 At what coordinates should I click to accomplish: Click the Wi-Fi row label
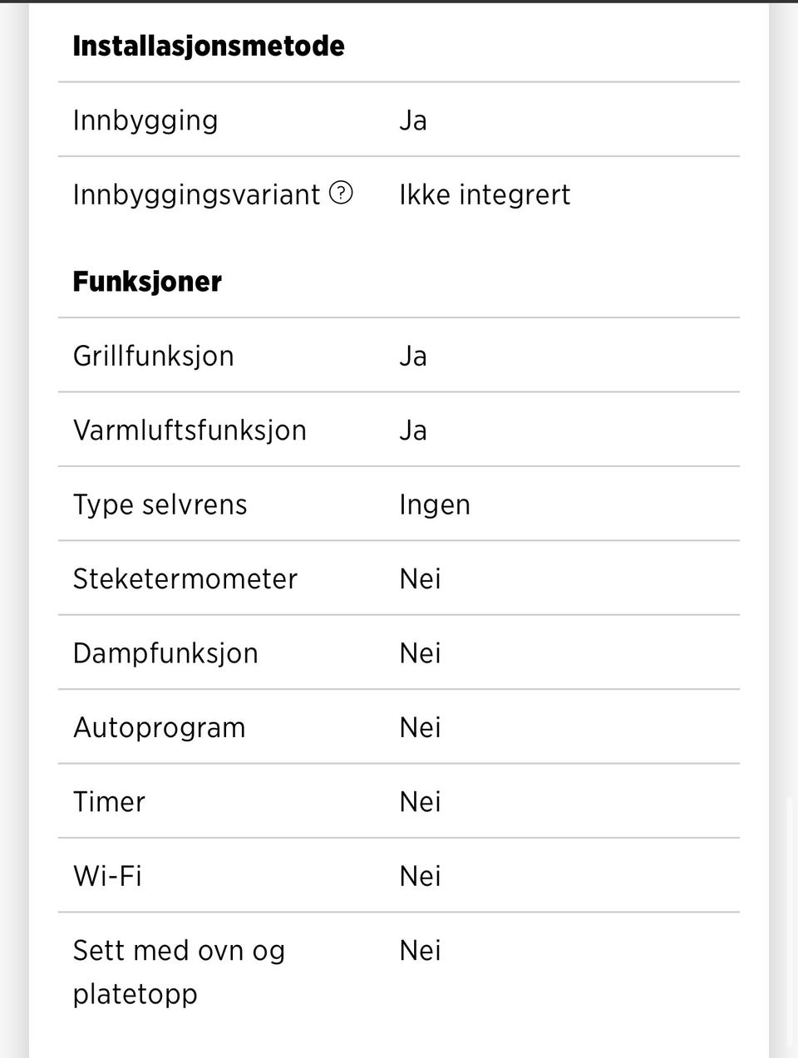tap(107, 876)
